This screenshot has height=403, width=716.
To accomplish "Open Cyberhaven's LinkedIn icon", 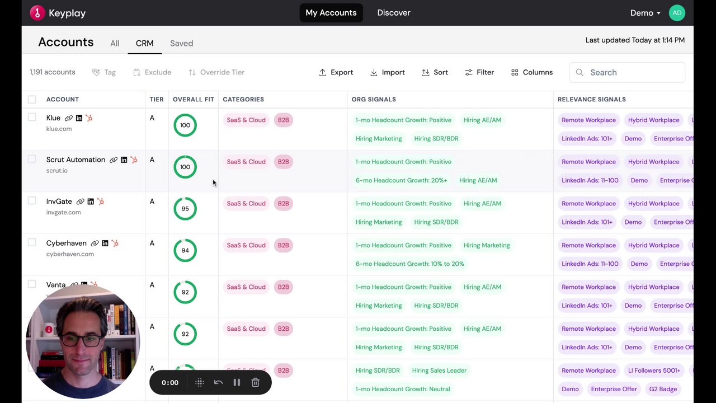I will [x=105, y=243].
